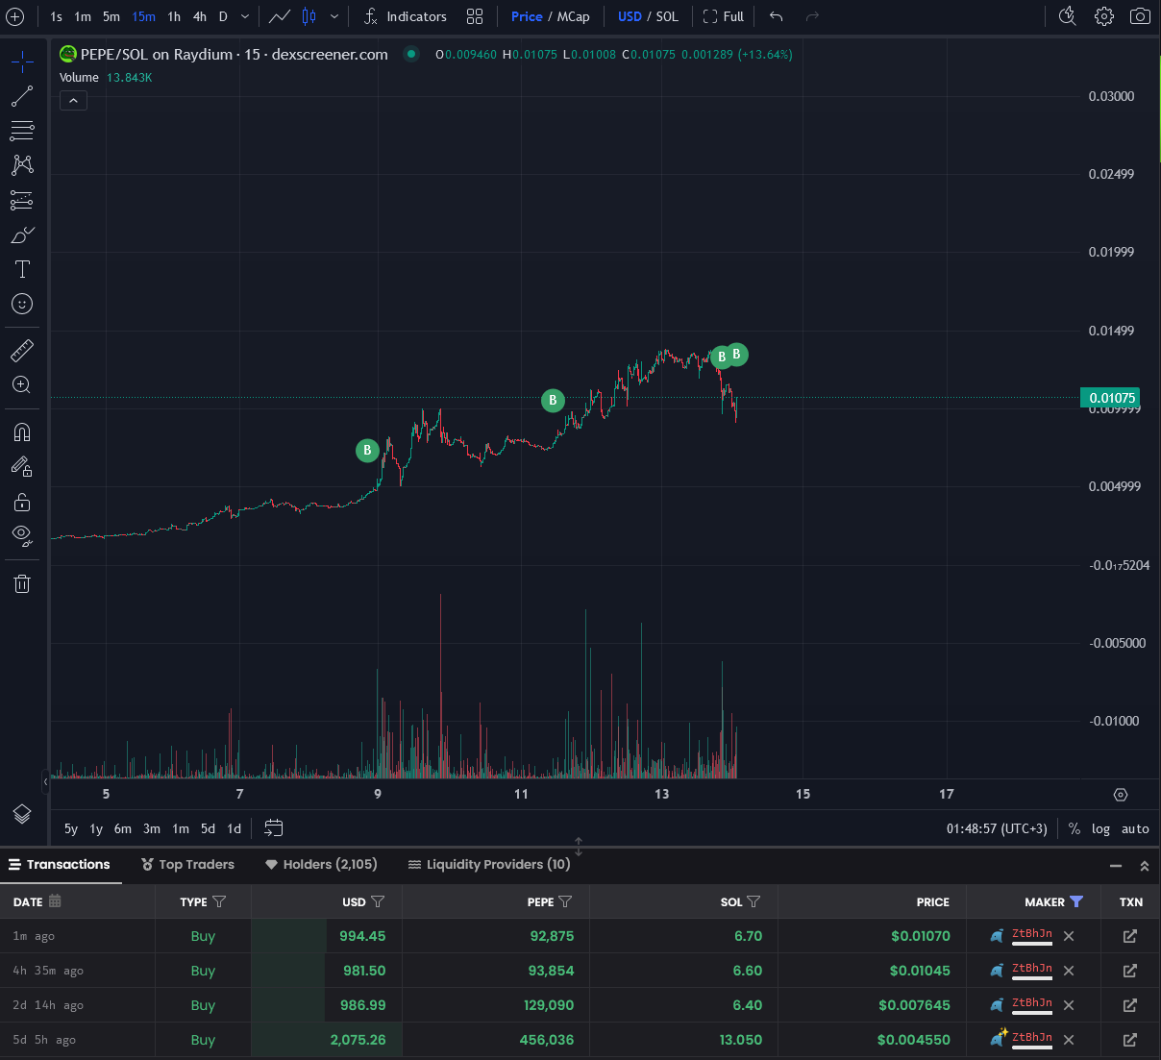Open transaction link for the 5d 5h ago row

pyautogui.click(x=1130, y=1040)
